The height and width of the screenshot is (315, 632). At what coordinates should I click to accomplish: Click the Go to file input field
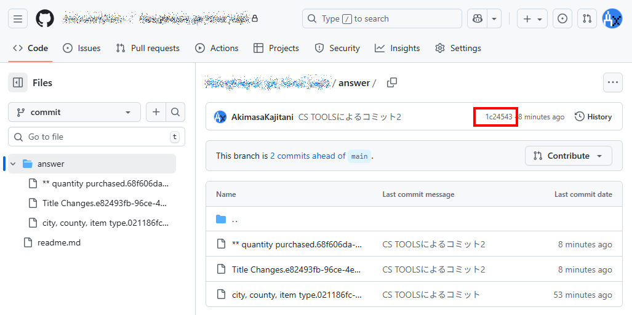pyautogui.click(x=97, y=137)
